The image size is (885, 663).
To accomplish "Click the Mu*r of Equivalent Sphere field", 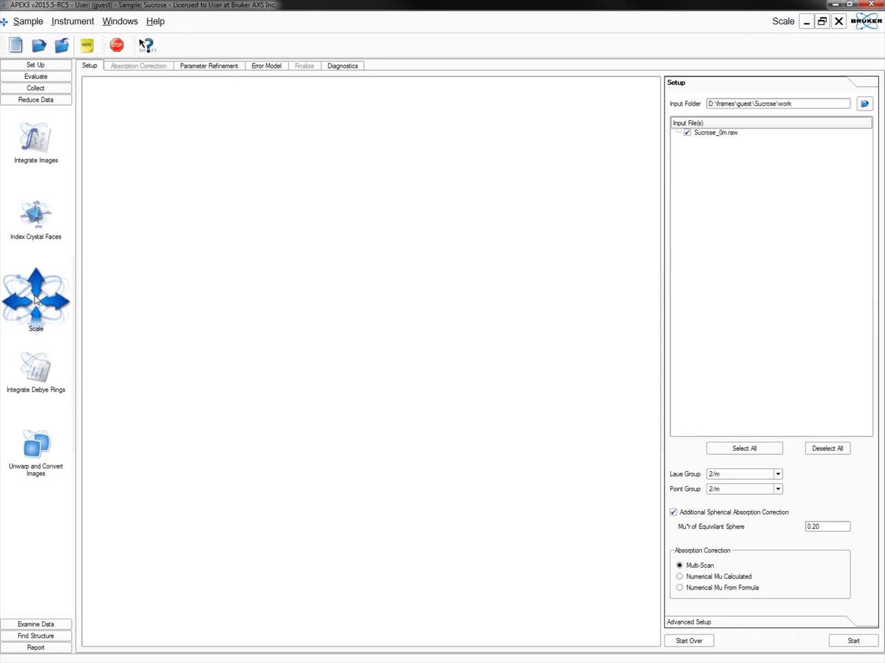I will 828,527.
